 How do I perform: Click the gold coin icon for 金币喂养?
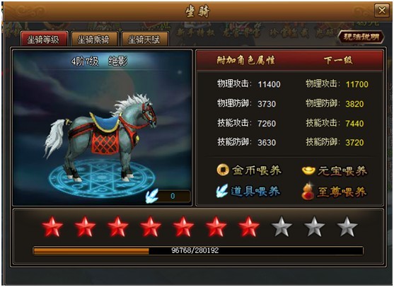[223, 170]
